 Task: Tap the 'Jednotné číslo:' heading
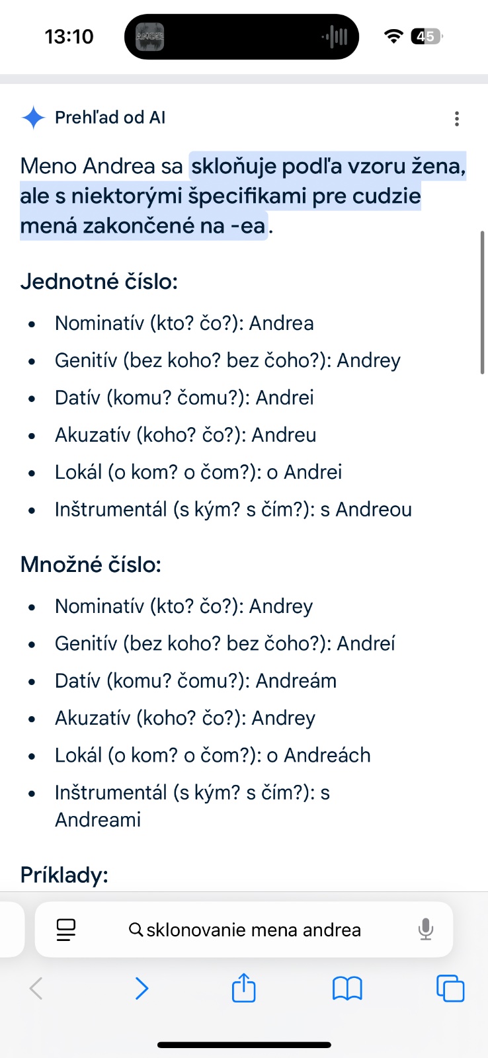(99, 282)
